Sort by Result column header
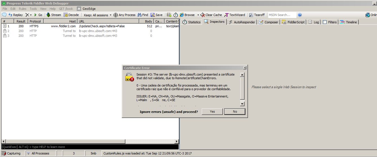The width and height of the screenshot is (377, 157). point(21,21)
